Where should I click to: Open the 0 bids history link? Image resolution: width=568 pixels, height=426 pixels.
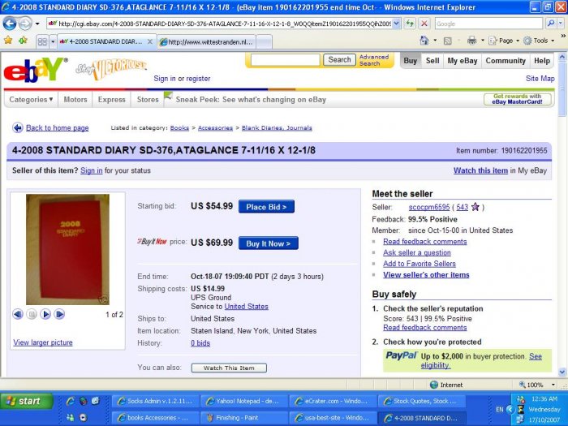tap(200, 343)
